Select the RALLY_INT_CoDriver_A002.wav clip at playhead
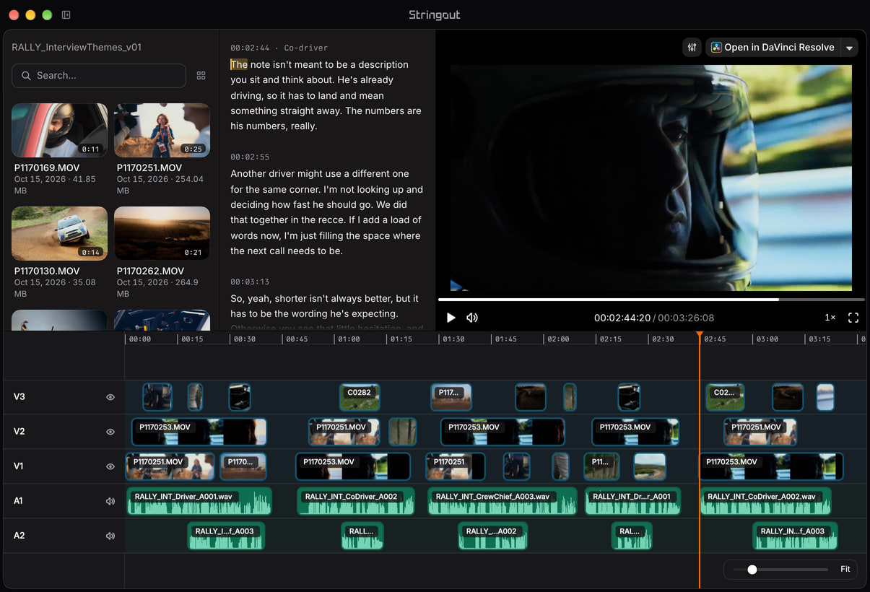The width and height of the screenshot is (870, 592). coord(765,501)
